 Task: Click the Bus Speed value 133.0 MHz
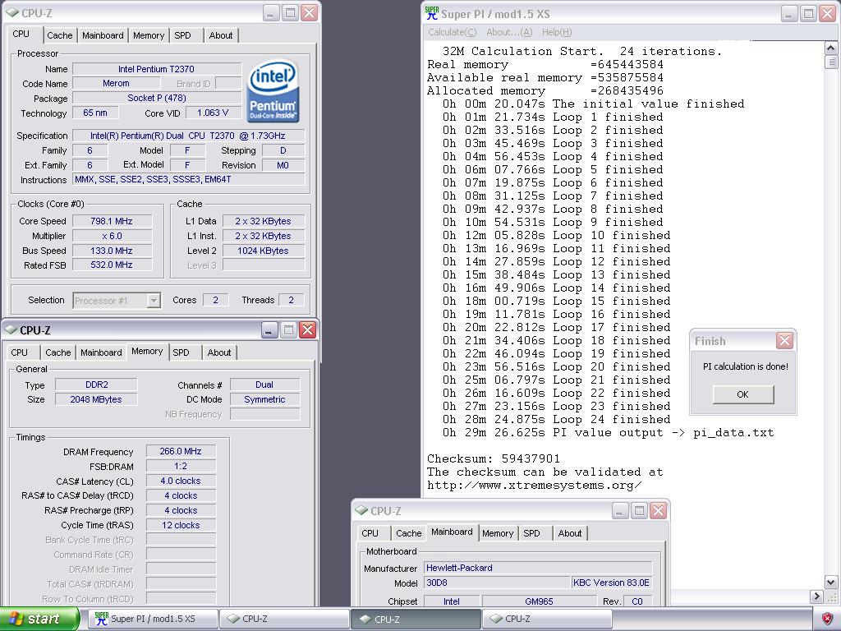click(x=112, y=251)
